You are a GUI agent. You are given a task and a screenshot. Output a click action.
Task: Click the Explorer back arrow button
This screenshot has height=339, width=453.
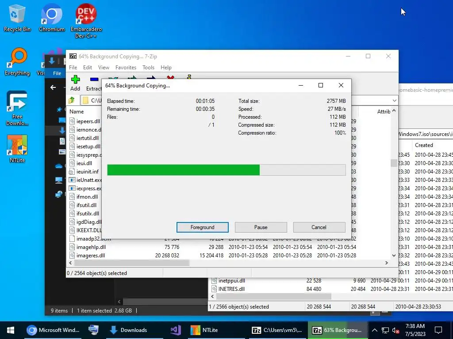(53, 87)
